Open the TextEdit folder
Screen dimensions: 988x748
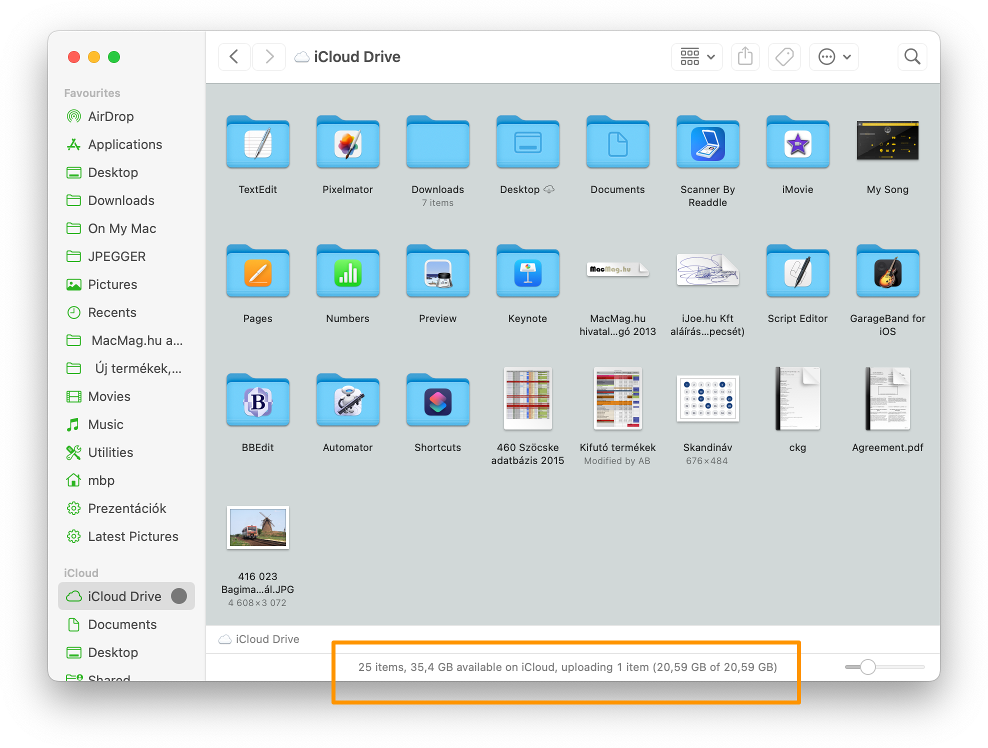(257, 142)
